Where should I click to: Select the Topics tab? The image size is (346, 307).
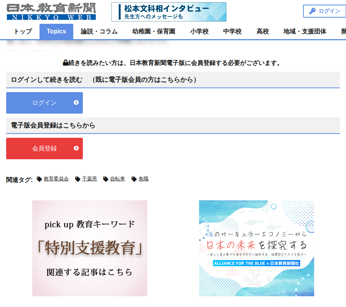(56, 31)
